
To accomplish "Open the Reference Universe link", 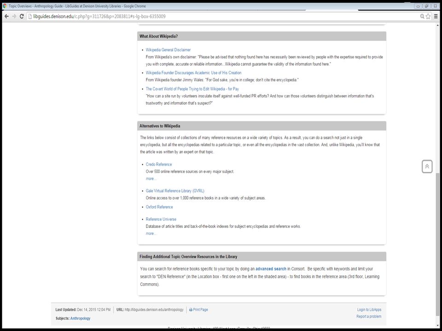I will (161, 219).
